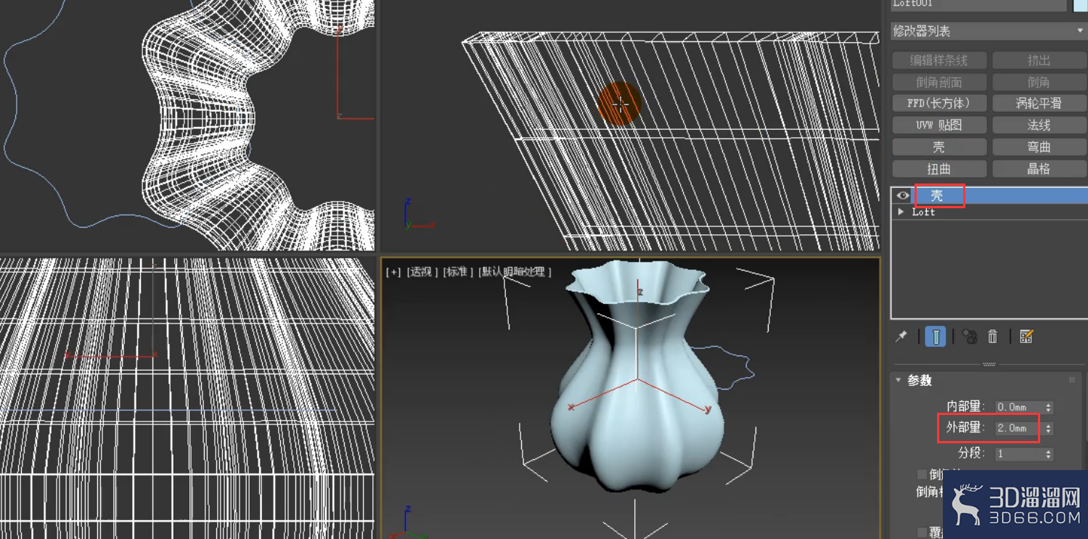
Task: Click the rollout panel divider handle
Action: [x=989, y=364]
